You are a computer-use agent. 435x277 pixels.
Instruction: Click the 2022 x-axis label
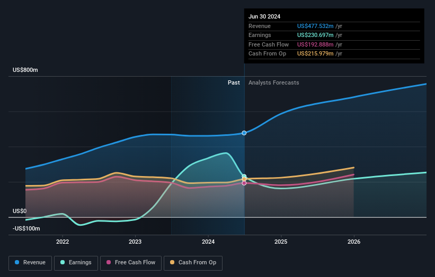pyautogui.click(x=63, y=242)
